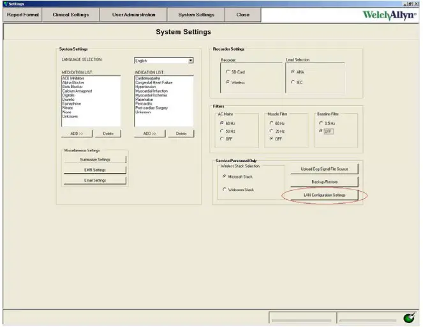Image resolution: width=423 pixels, height=327 pixels.
Task: Click ADD under Medication List
Action: click(77, 133)
